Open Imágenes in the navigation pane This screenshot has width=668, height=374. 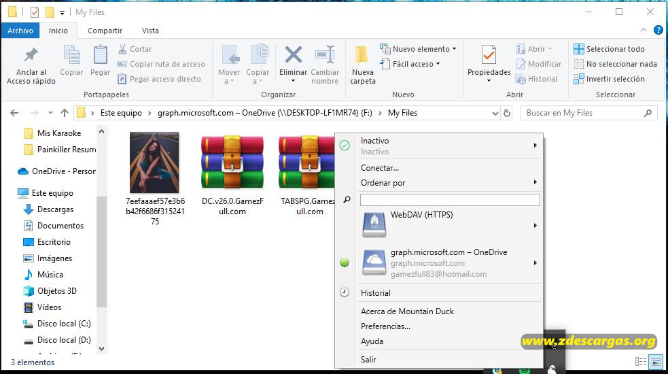point(48,258)
